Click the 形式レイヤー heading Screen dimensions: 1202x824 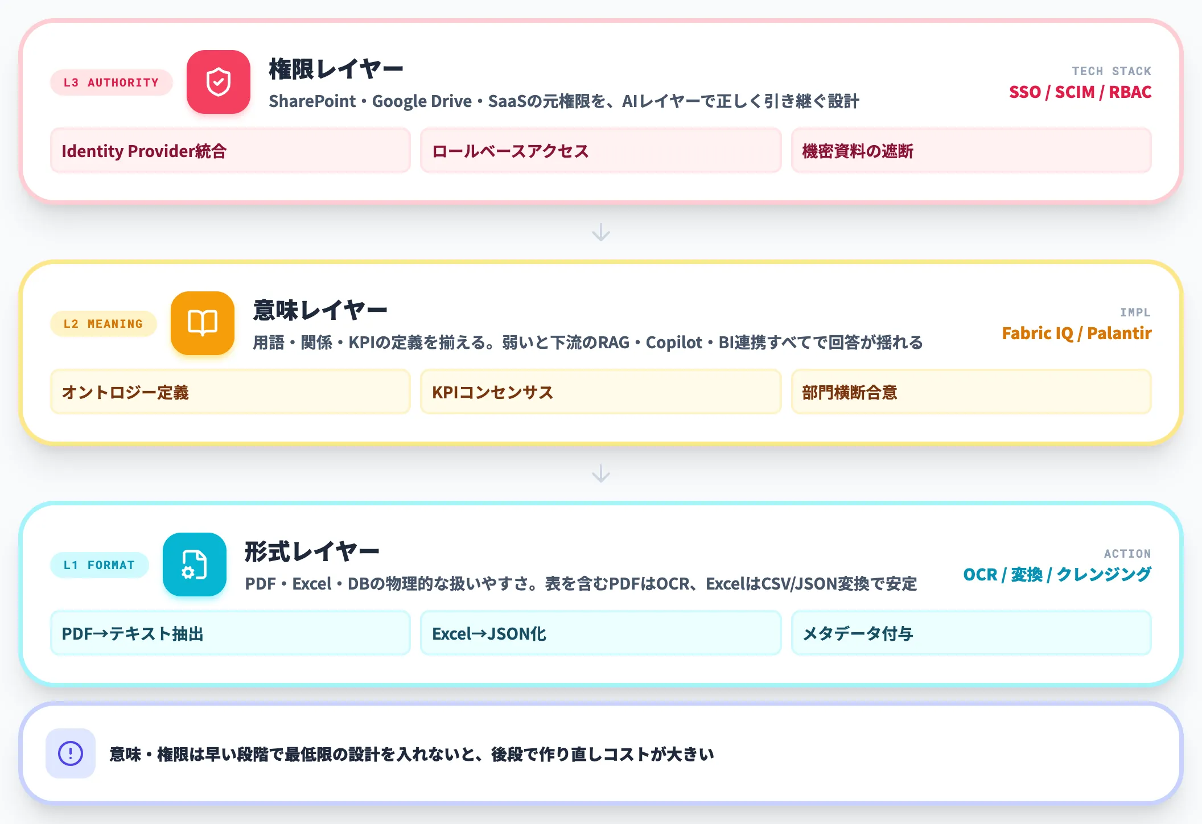(x=312, y=552)
